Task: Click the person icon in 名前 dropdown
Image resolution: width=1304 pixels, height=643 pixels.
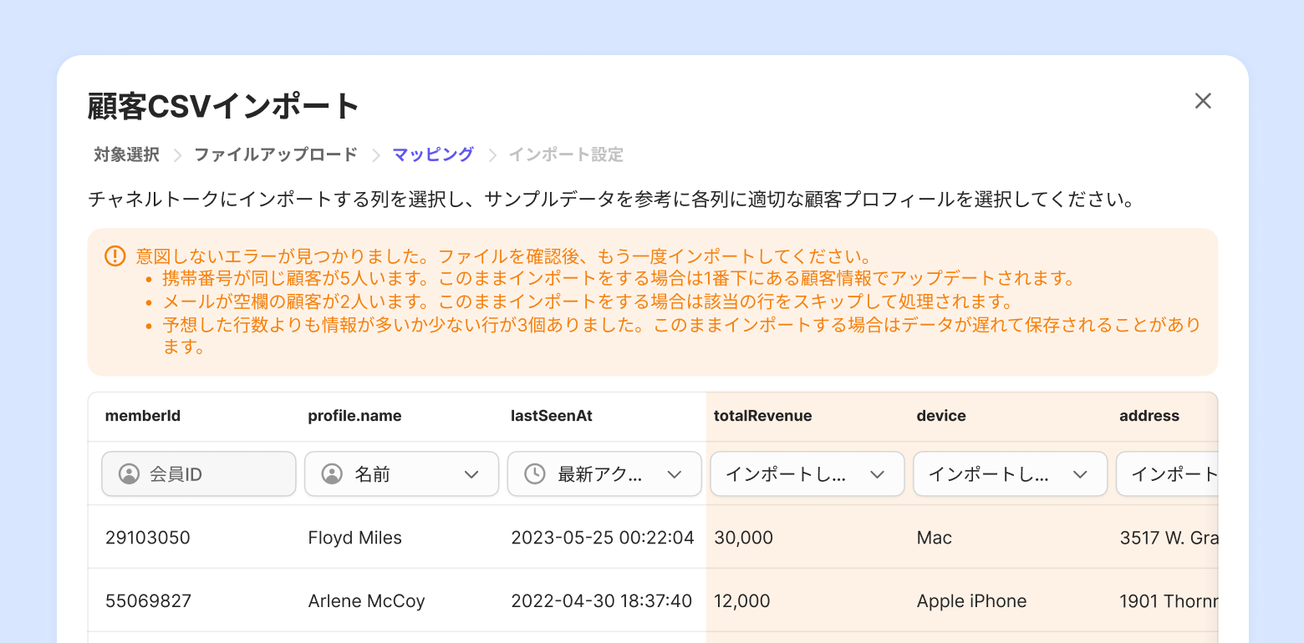Action: [x=332, y=474]
